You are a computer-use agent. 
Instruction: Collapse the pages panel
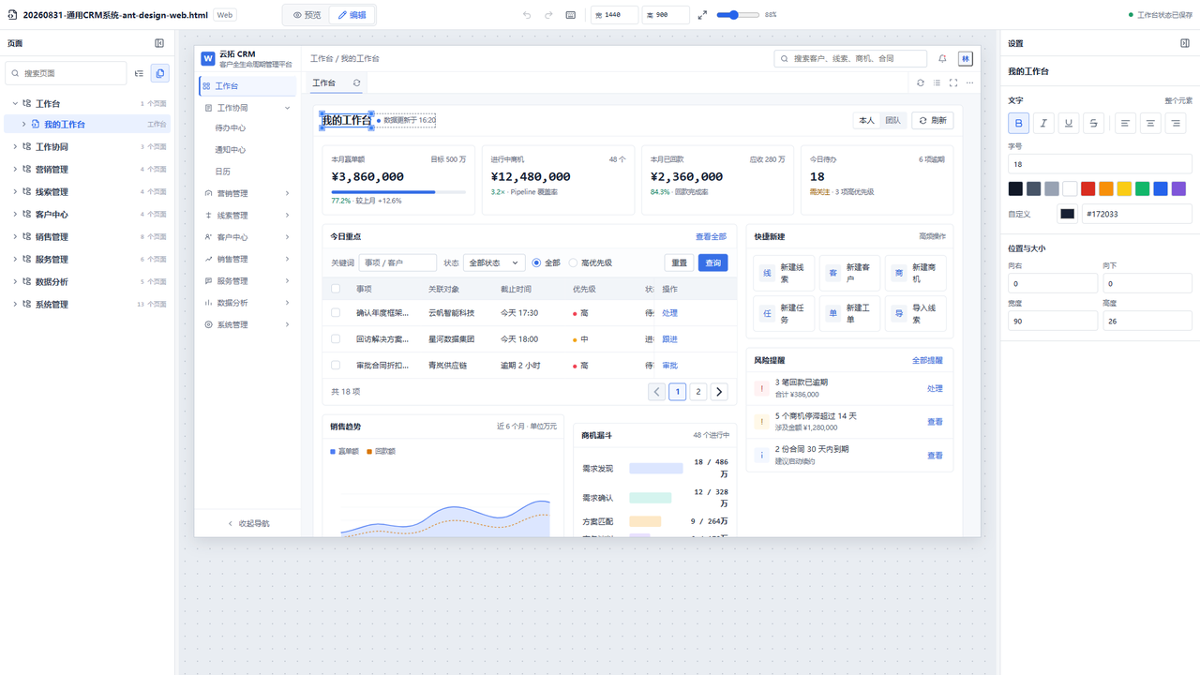pyautogui.click(x=159, y=43)
